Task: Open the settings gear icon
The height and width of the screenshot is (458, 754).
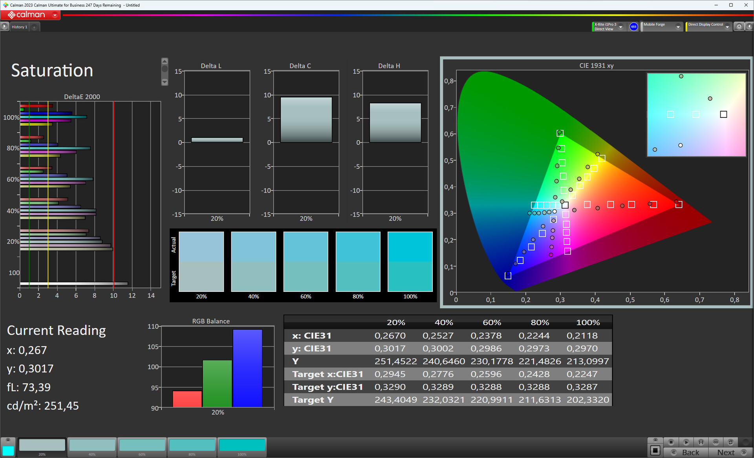Action: 739,26
